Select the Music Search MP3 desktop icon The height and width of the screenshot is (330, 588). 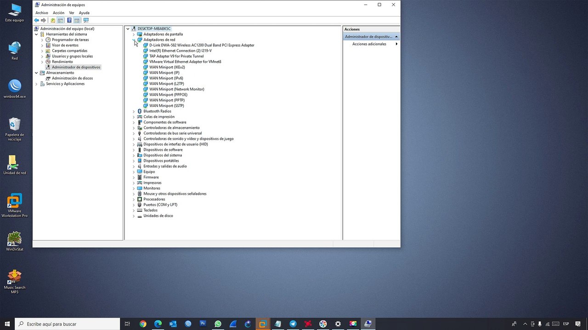[15, 281]
